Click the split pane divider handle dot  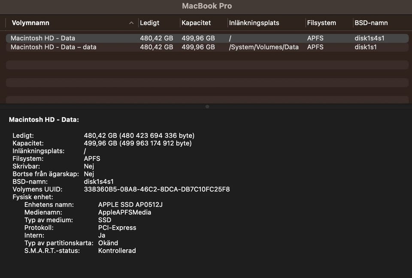click(x=207, y=106)
